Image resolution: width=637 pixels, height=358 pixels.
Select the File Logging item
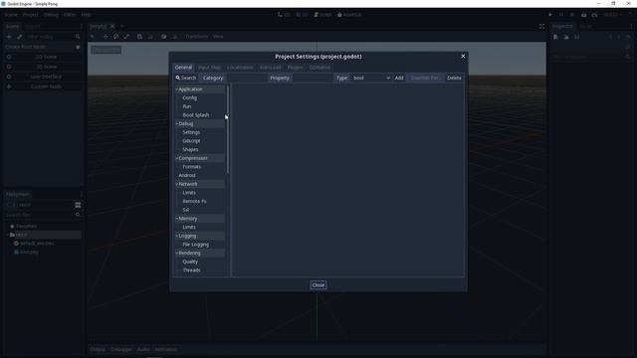coord(196,245)
